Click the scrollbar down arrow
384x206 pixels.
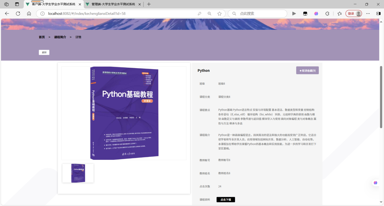pyautogui.click(x=381, y=202)
